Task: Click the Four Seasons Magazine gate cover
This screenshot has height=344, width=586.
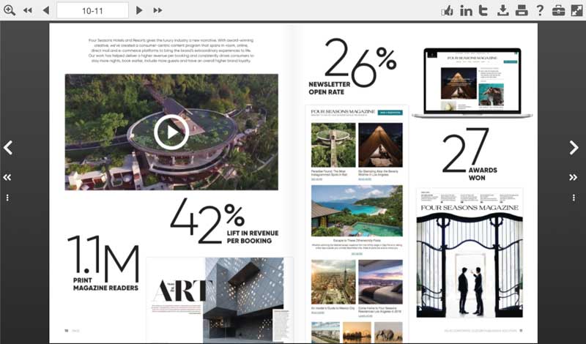Action: (x=470, y=253)
